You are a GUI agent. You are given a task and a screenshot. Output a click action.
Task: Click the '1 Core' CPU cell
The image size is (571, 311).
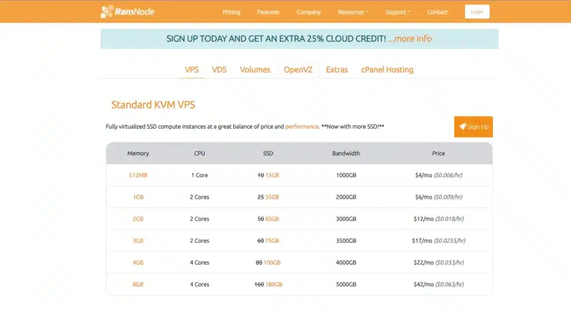pos(200,175)
